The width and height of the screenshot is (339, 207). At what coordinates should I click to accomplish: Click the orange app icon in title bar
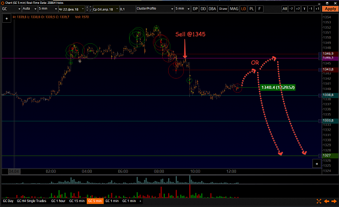click(3, 3)
